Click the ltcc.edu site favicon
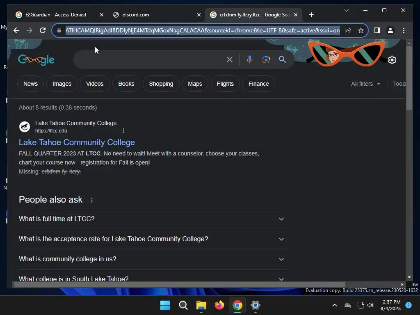 [x=25, y=127]
